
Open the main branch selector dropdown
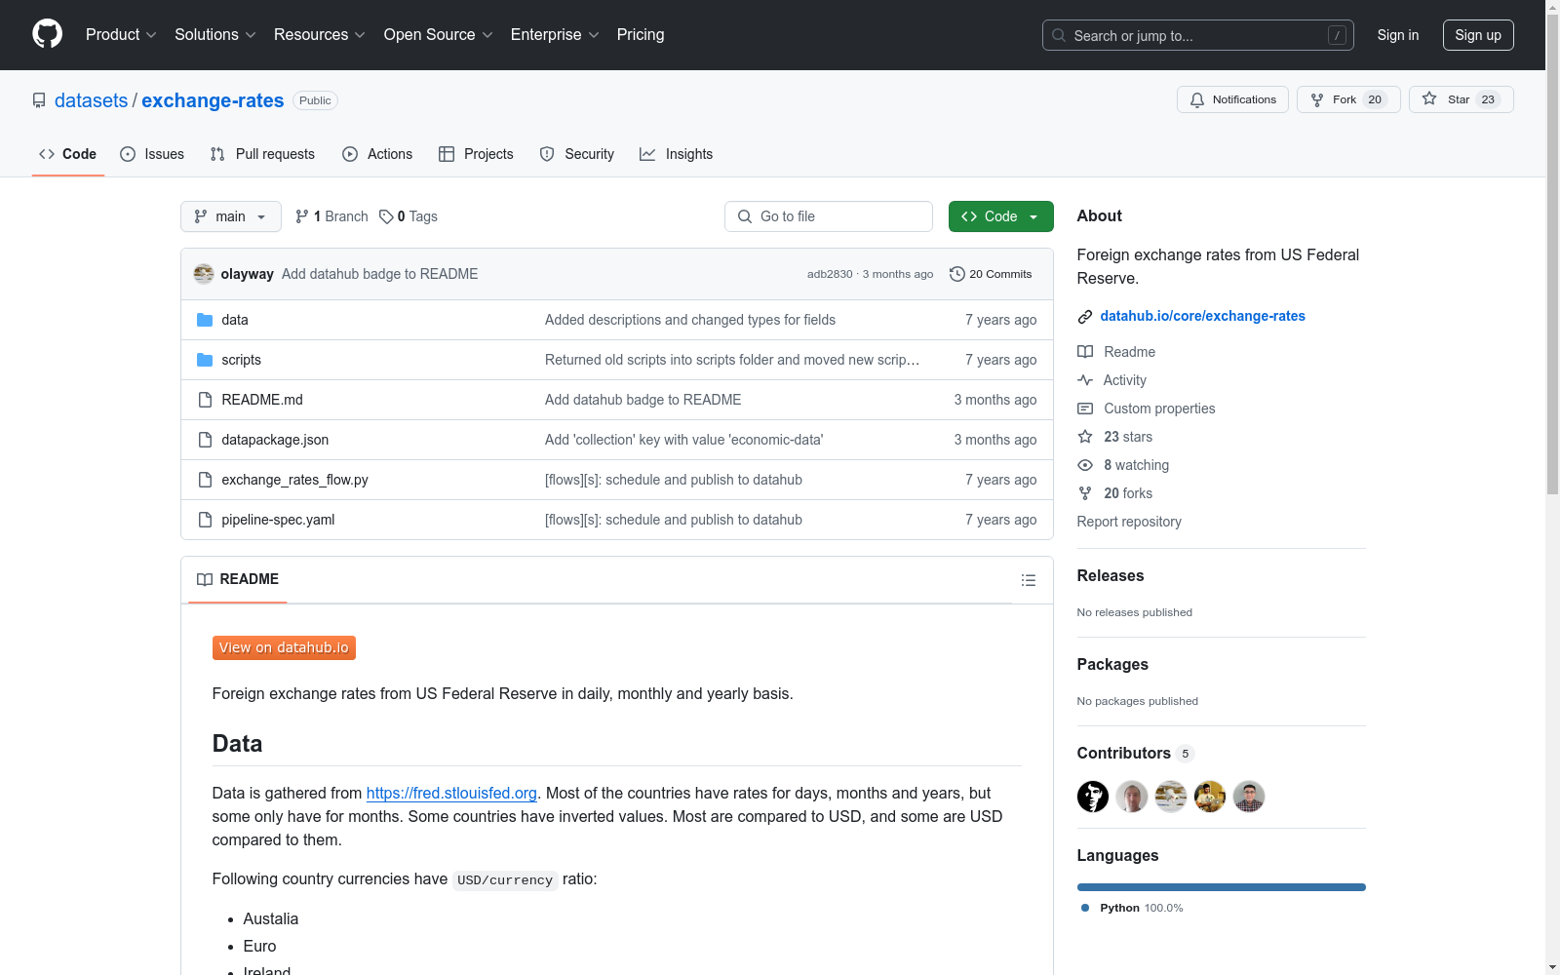(x=231, y=216)
